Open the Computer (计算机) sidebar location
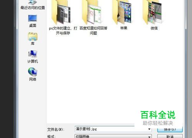This screenshot has width=192, height=138. pos(33,57)
